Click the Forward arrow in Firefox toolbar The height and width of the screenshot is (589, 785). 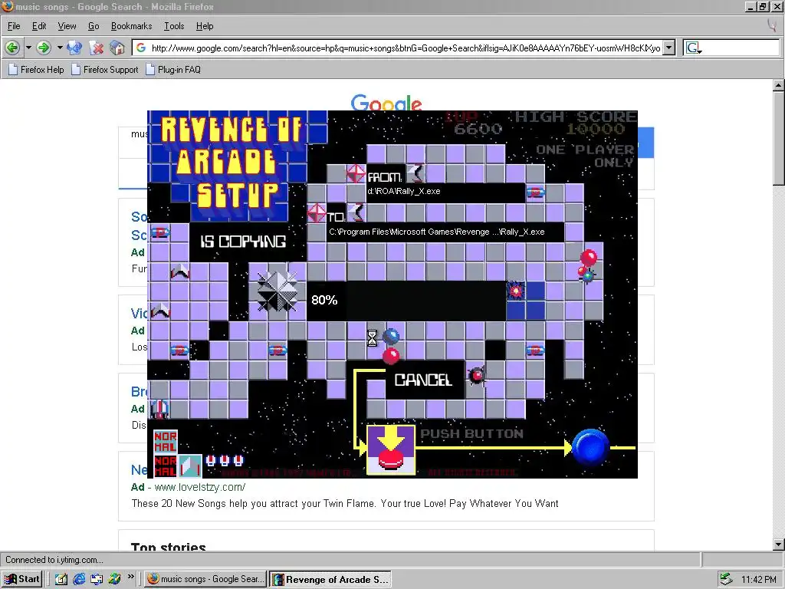pyautogui.click(x=44, y=48)
